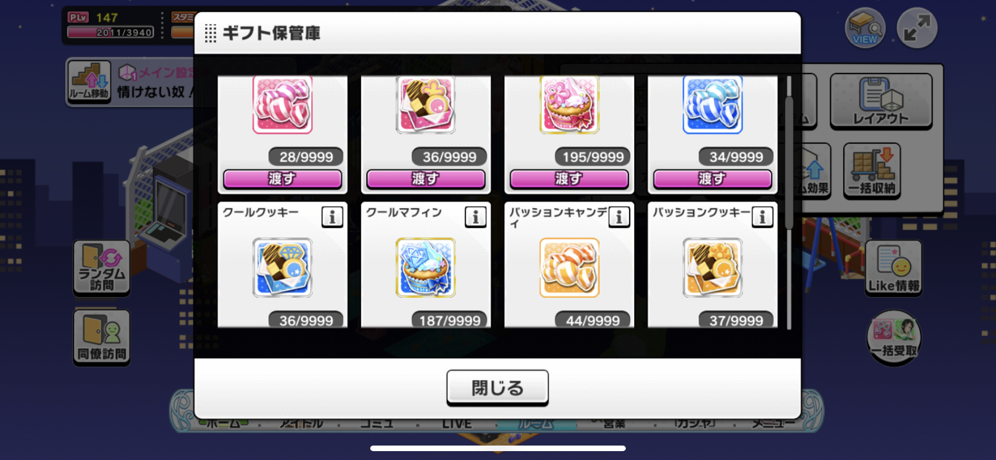Image resolution: width=996 pixels, height=460 pixels.
Task: Open info for クールクッキー gift
Action: tap(332, 217)
